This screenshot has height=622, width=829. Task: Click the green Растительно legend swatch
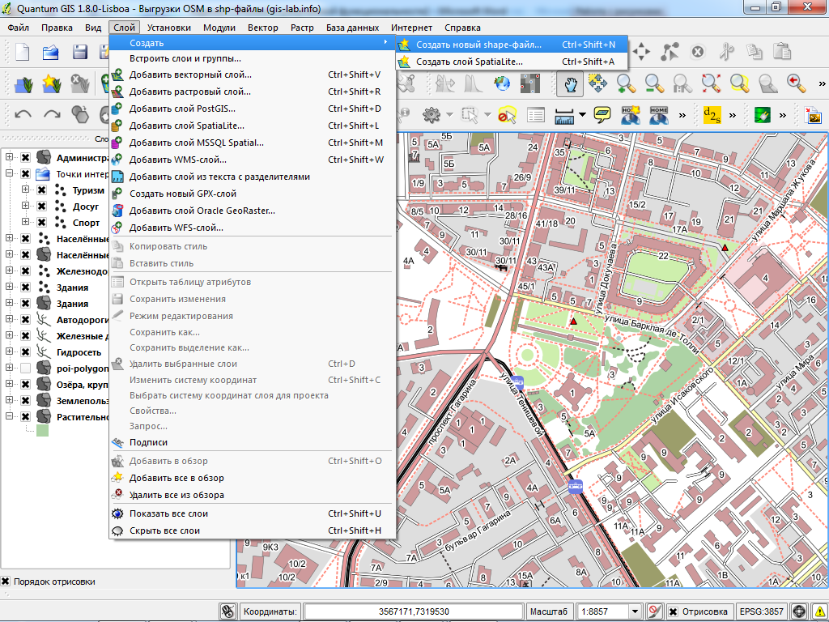tap(42, 430)
